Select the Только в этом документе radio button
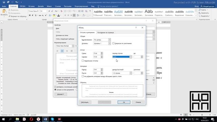Image resolution: width=217 pixels, height=122 pixels. click(55, 89)
